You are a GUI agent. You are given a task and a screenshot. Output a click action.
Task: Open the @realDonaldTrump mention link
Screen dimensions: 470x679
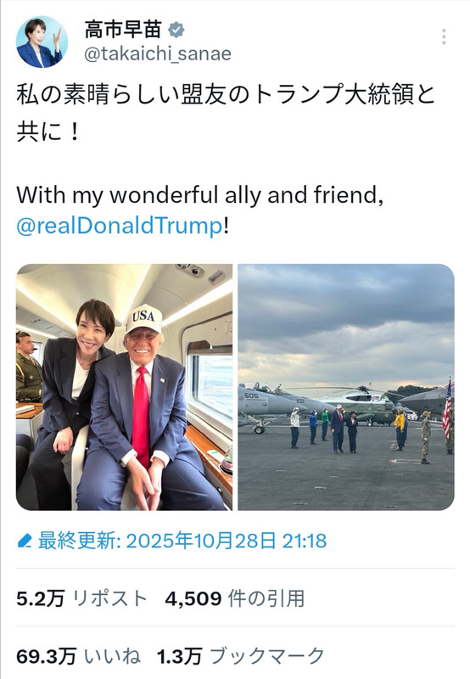(x=120, y=226)
